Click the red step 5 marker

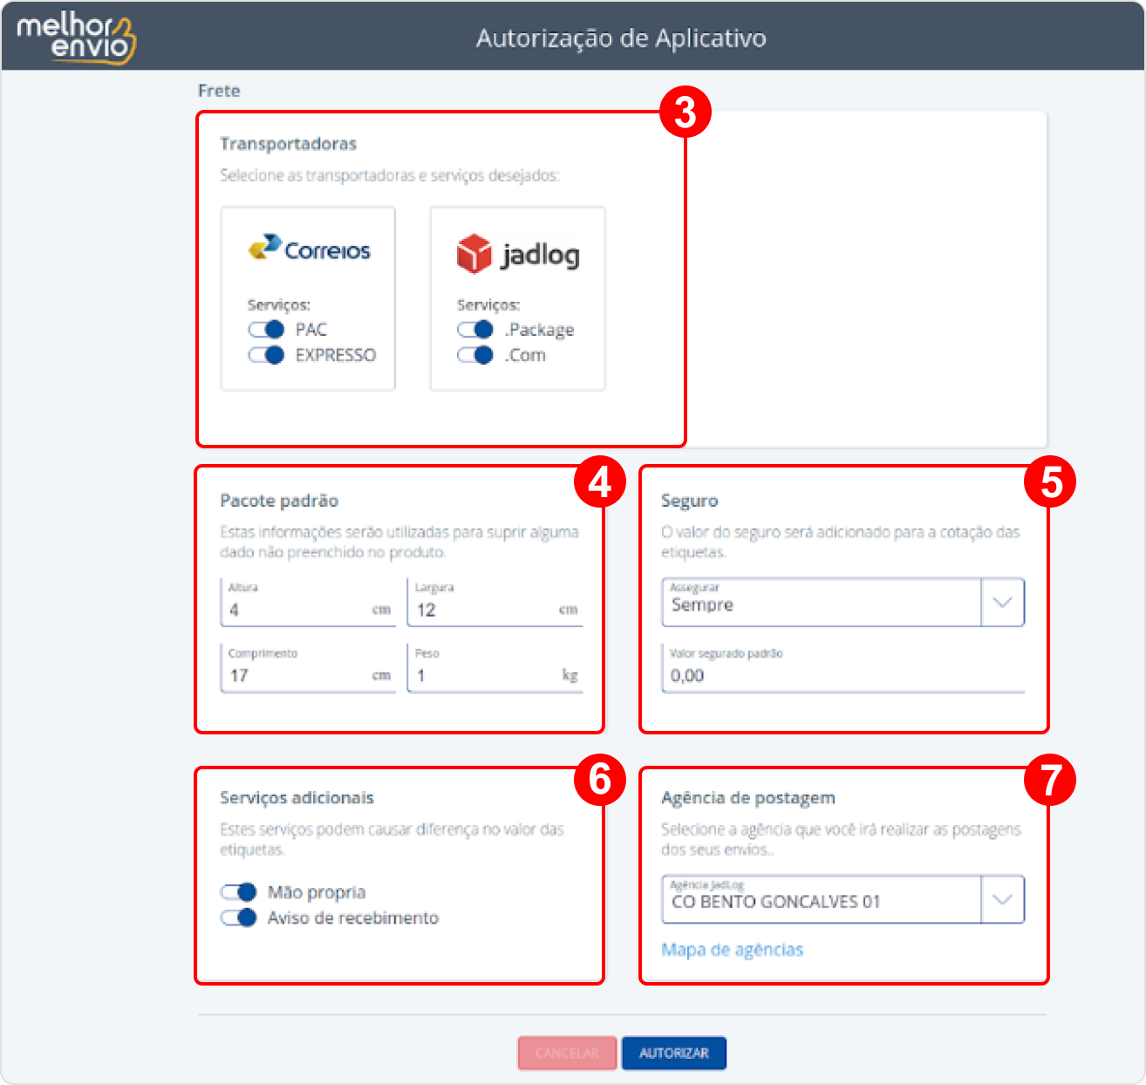[1050, 481]
